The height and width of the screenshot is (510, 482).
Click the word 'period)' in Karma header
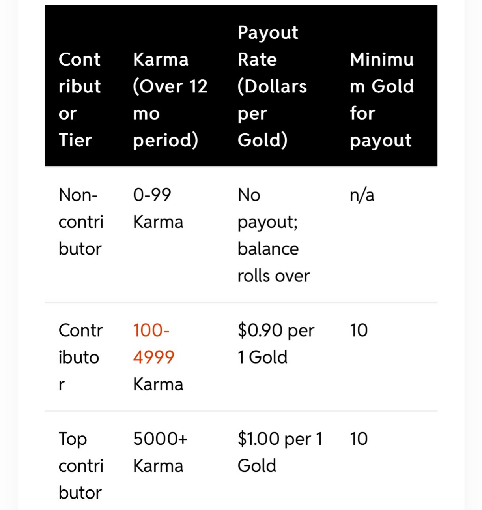click(166, 141)
